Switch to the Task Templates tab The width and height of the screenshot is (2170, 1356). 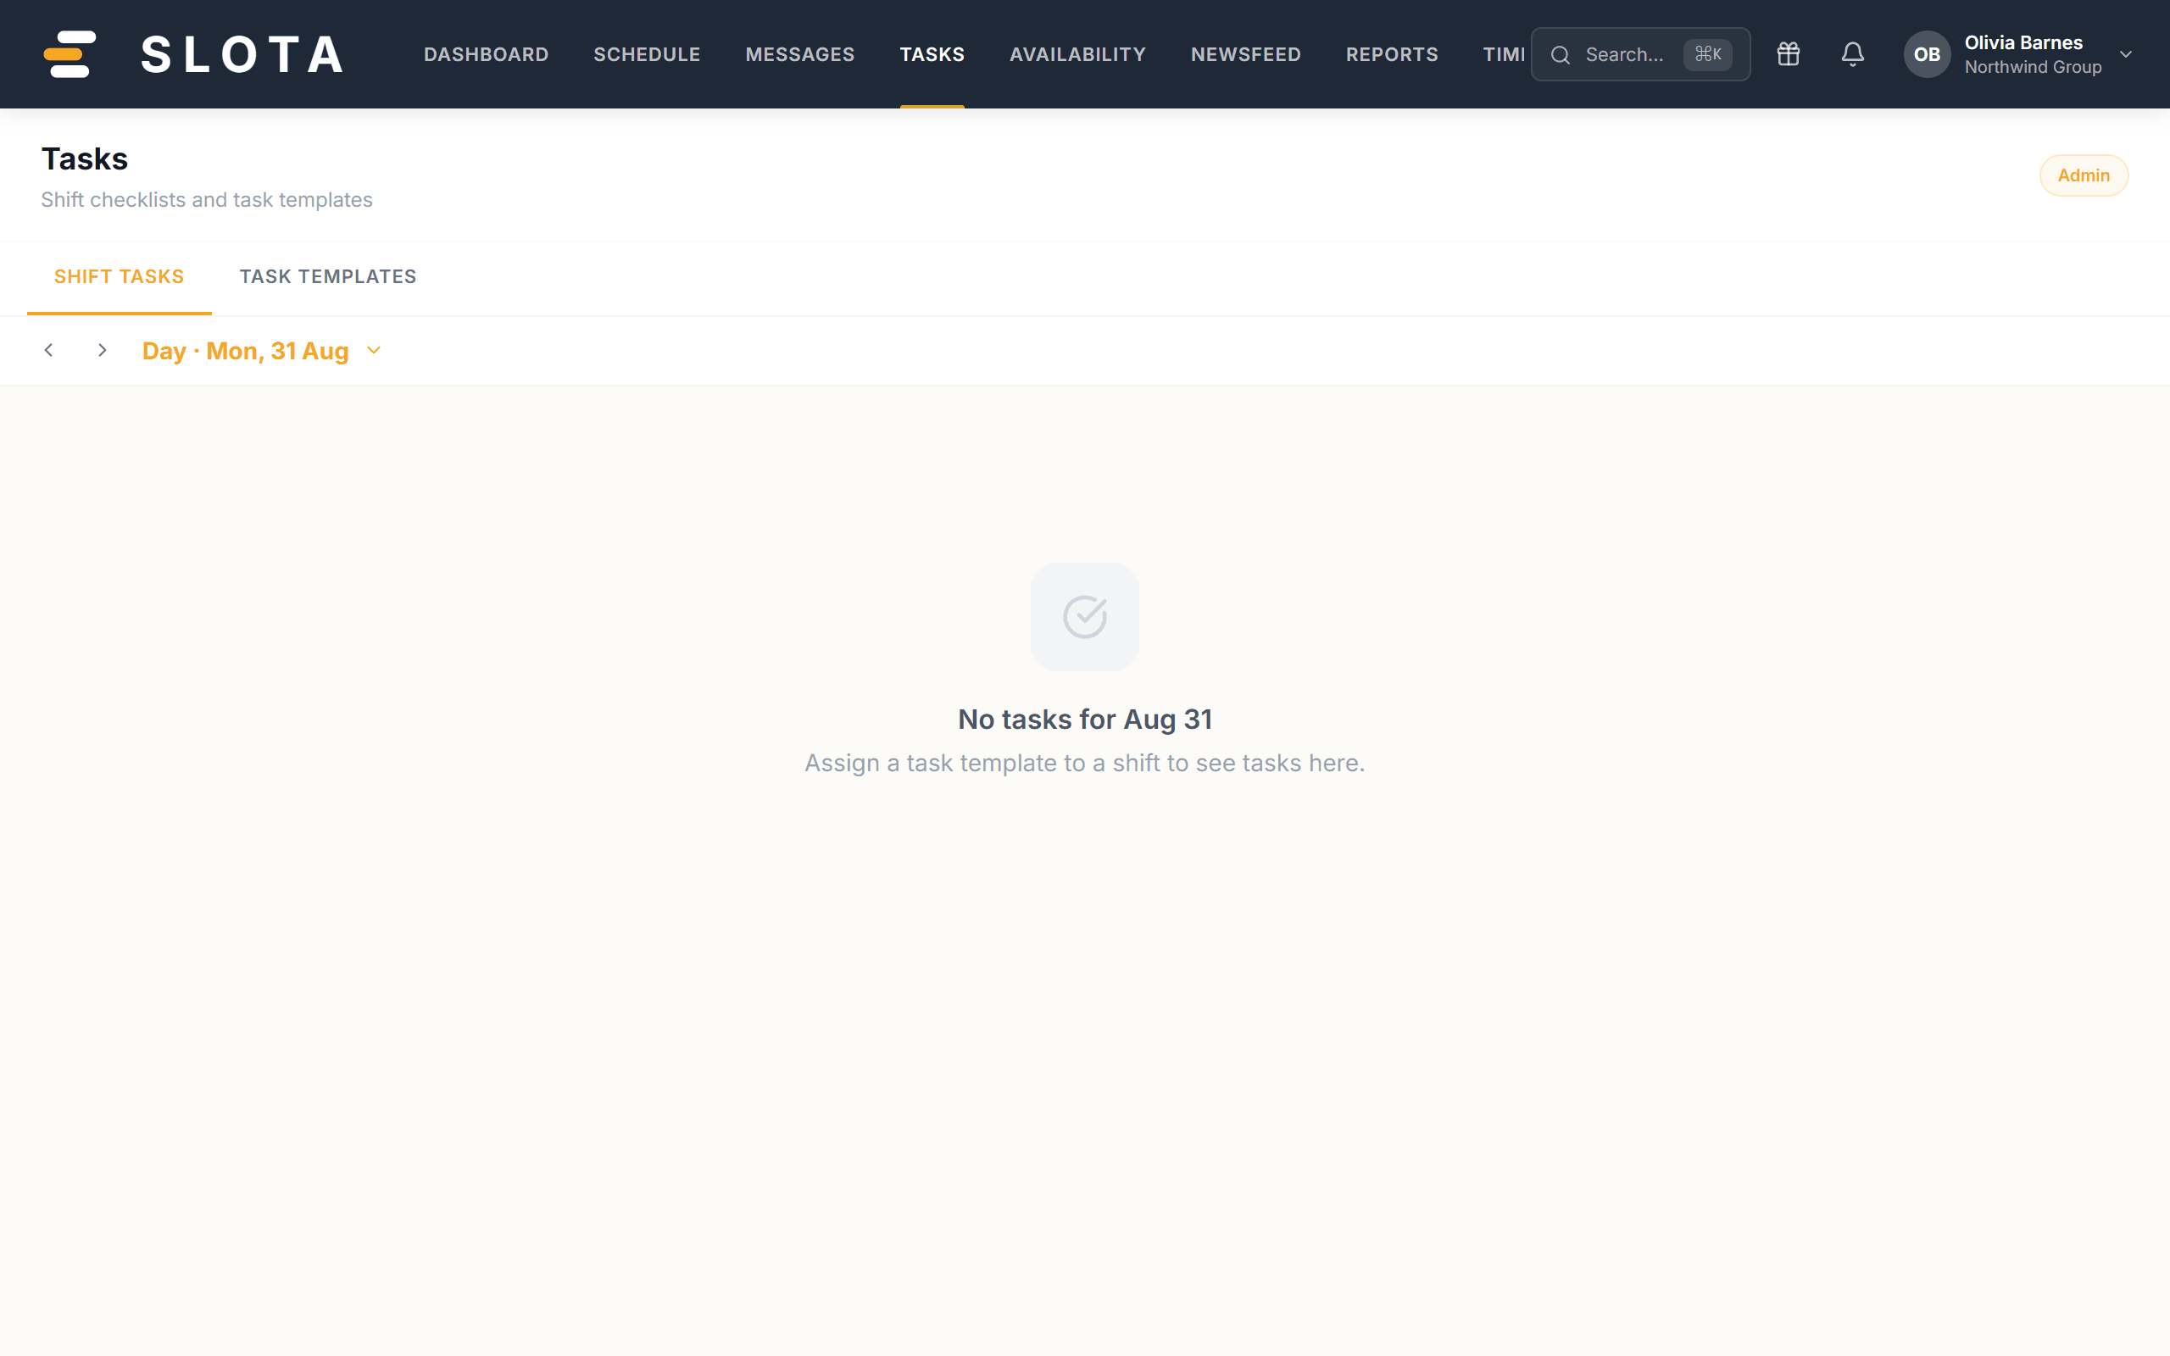[328, 276]
